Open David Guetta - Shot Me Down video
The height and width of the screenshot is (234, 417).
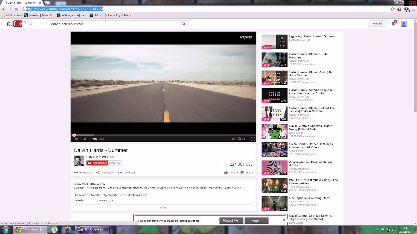click(x=310, y=217)
